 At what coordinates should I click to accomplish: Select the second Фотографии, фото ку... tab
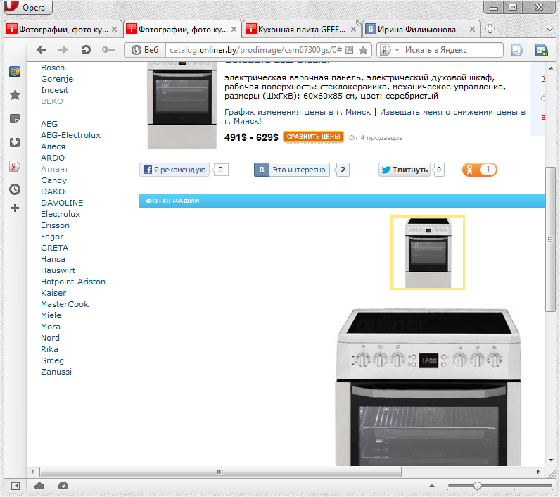click(182, 30)
